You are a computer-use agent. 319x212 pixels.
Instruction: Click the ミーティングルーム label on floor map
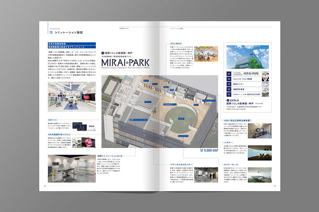(x=209, y=101)
